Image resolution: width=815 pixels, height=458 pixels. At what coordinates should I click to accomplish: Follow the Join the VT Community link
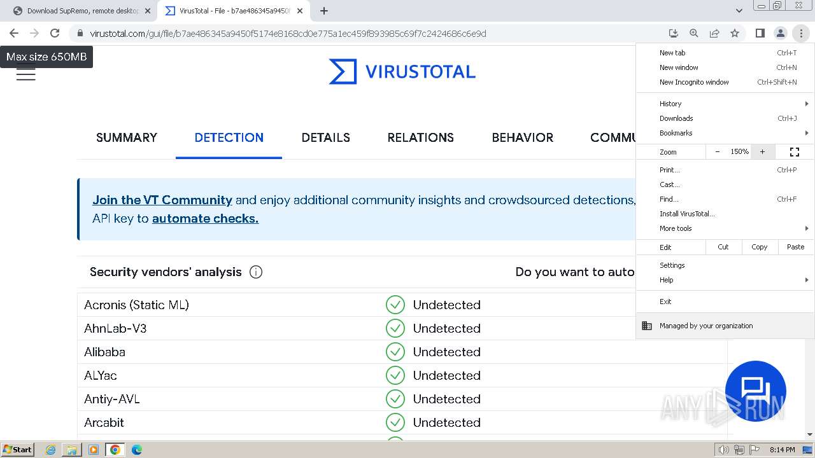pyautogui.click(x=162, y=200)
